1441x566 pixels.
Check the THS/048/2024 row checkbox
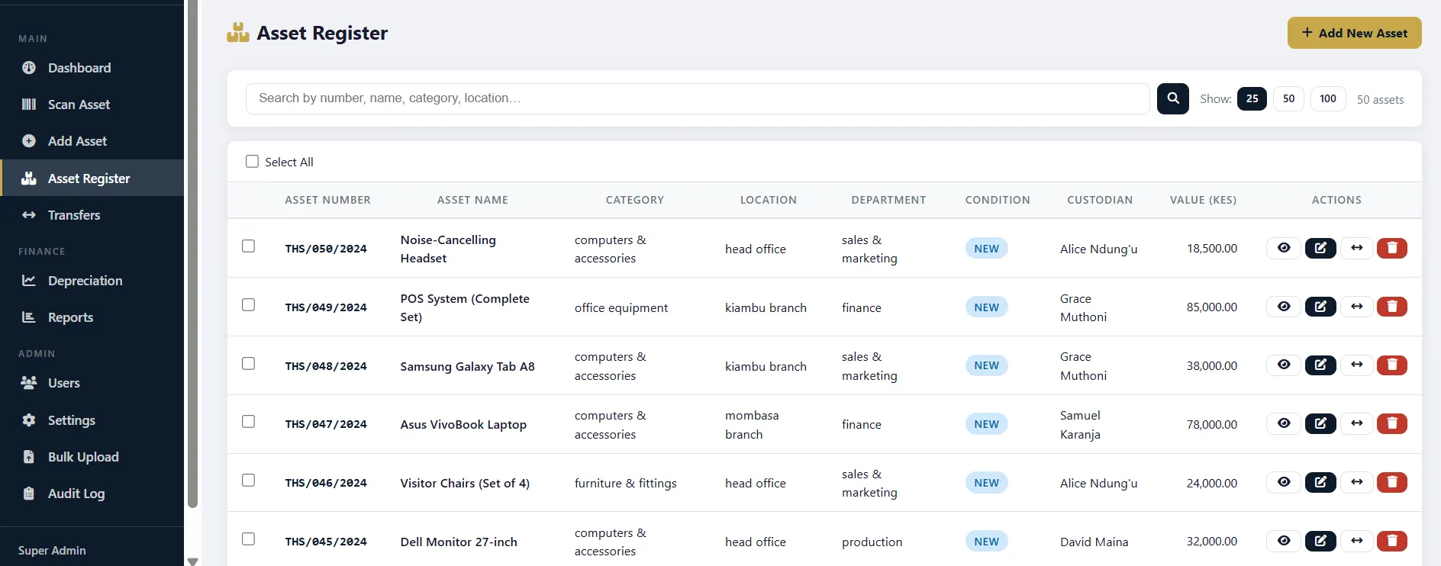tap(248, 363)
